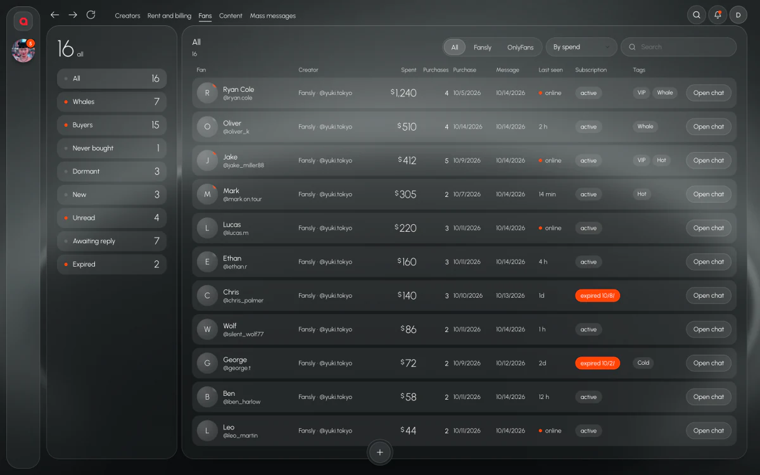The image size is (760, 475).
Task: Click the fan Search field
Action: [678, 47]
